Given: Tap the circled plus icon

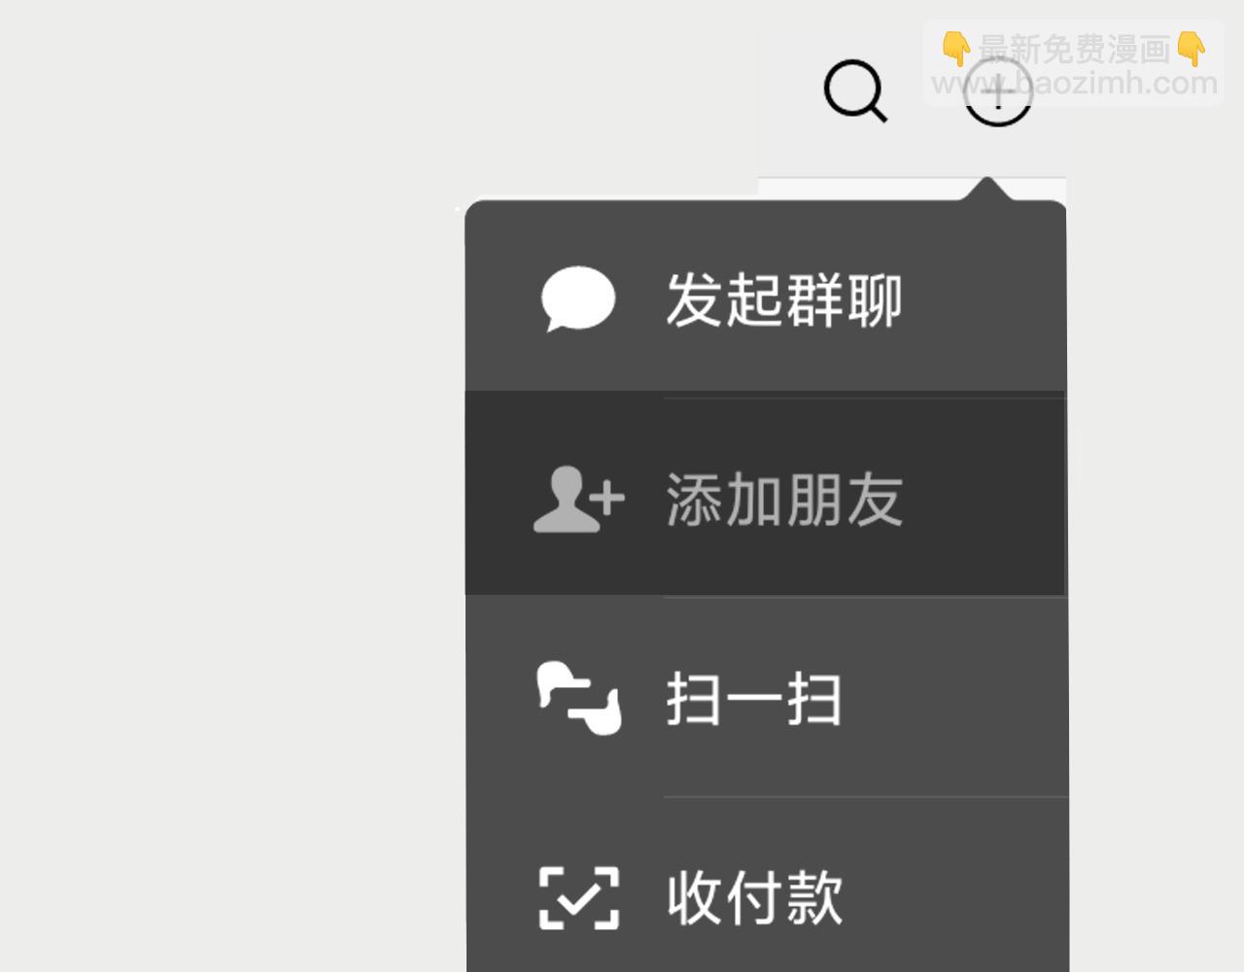Looking at the screenshot, I should coord(998,91).
